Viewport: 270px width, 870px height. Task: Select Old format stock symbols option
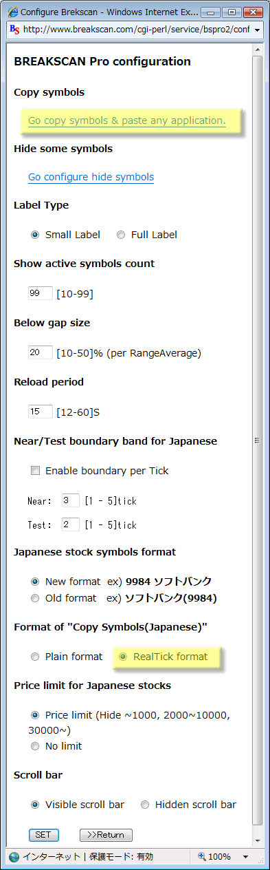coord(35,598)
